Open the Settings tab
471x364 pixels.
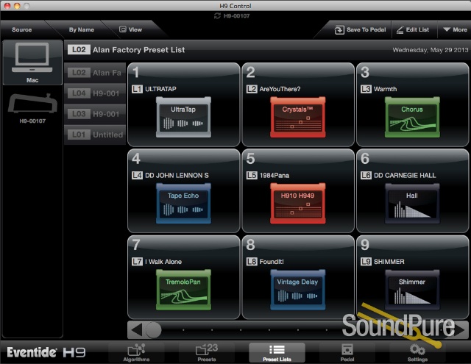tap(417, 352)
